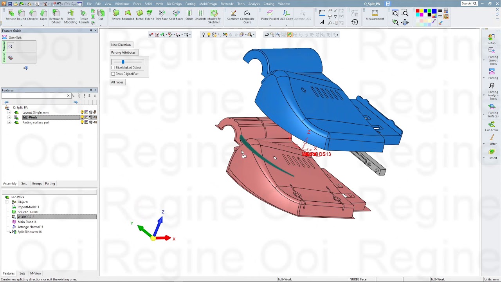Viewport: 501px width, 282px height.
Task: Select the Bounded face tool
Action: (x=128, y=15)
